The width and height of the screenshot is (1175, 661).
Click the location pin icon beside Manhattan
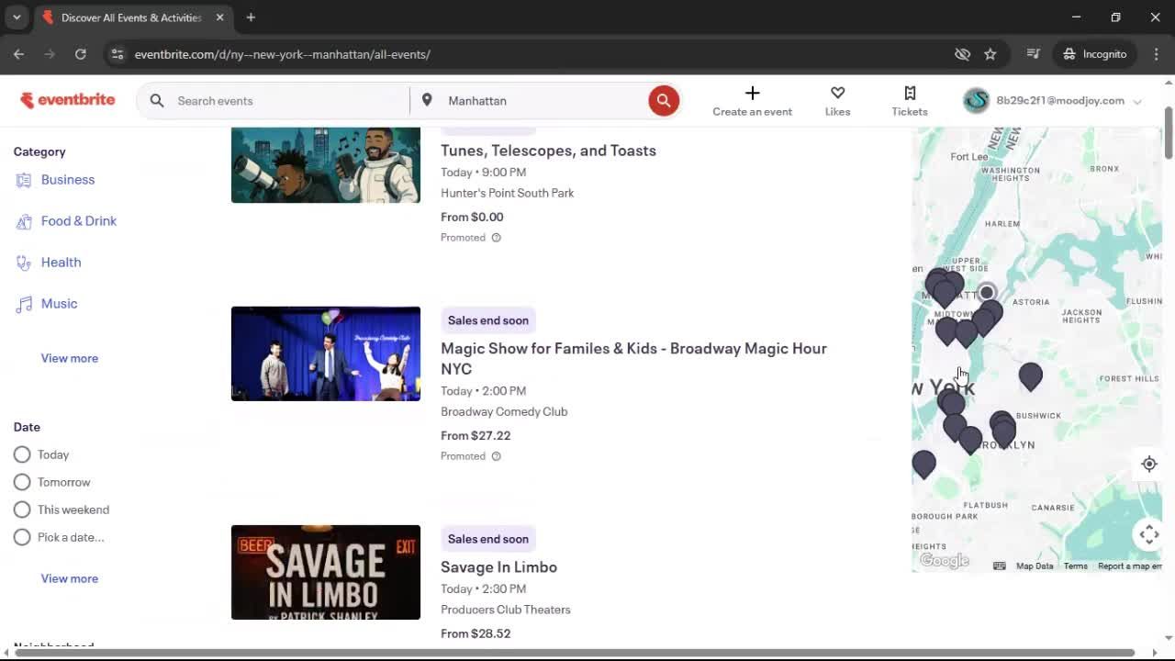tap(427, 101)
